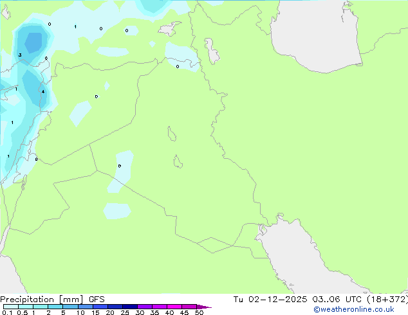The width and height of the screenshot is (408, 315).
Task: Click the 2–5 mm legend color swatch
Action: click(x=55, y=307)
